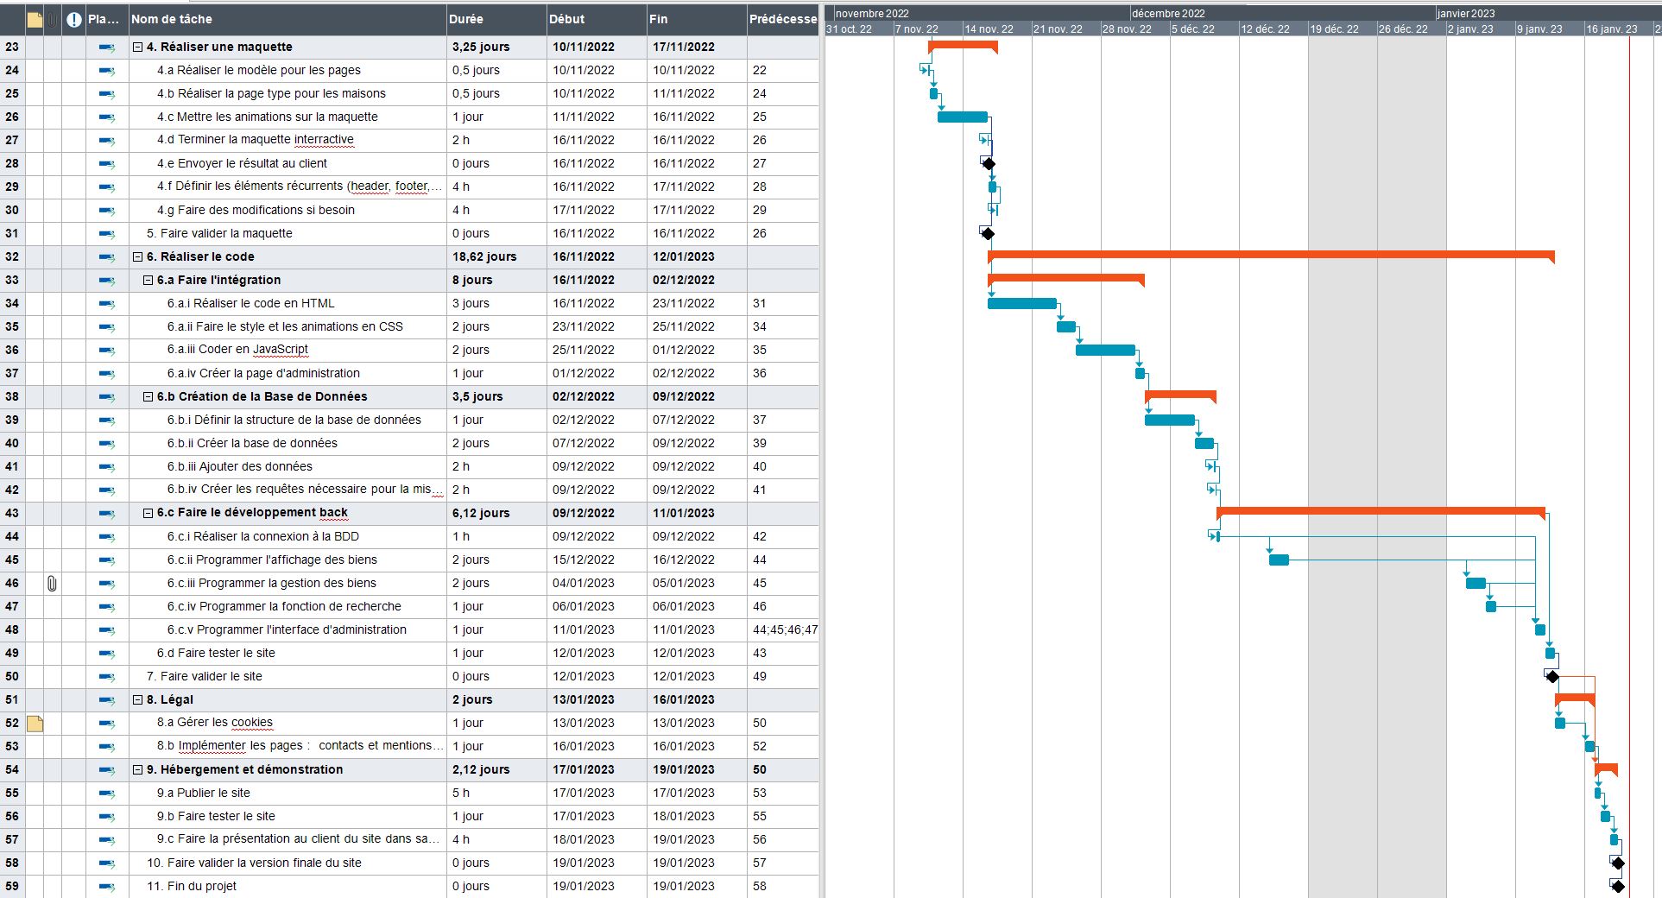The image size is (1662, 898).
Task: Collapse the 8. Légal group
Action: tap(136, 699)
